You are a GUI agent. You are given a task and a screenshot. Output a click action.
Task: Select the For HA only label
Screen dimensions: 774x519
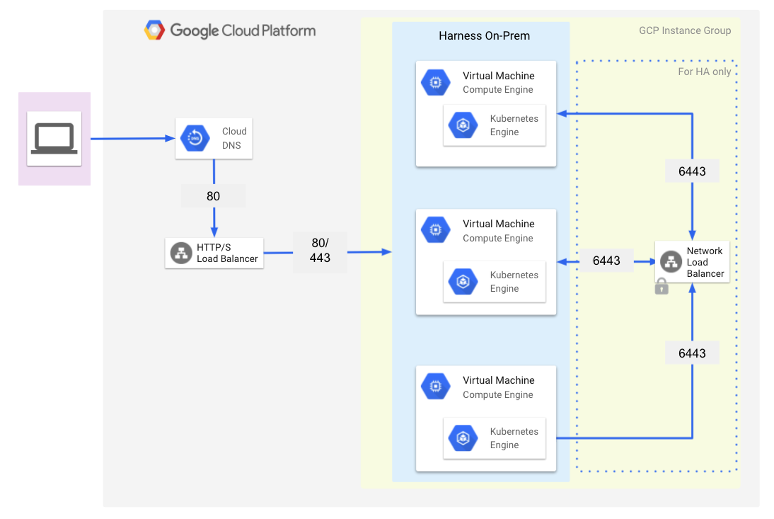(705, 72)
